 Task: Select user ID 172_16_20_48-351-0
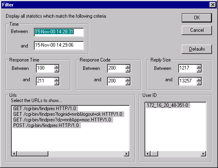click(168, 105)
